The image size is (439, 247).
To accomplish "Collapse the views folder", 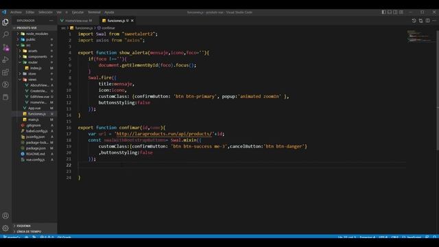I will click(x=34, y=80).
